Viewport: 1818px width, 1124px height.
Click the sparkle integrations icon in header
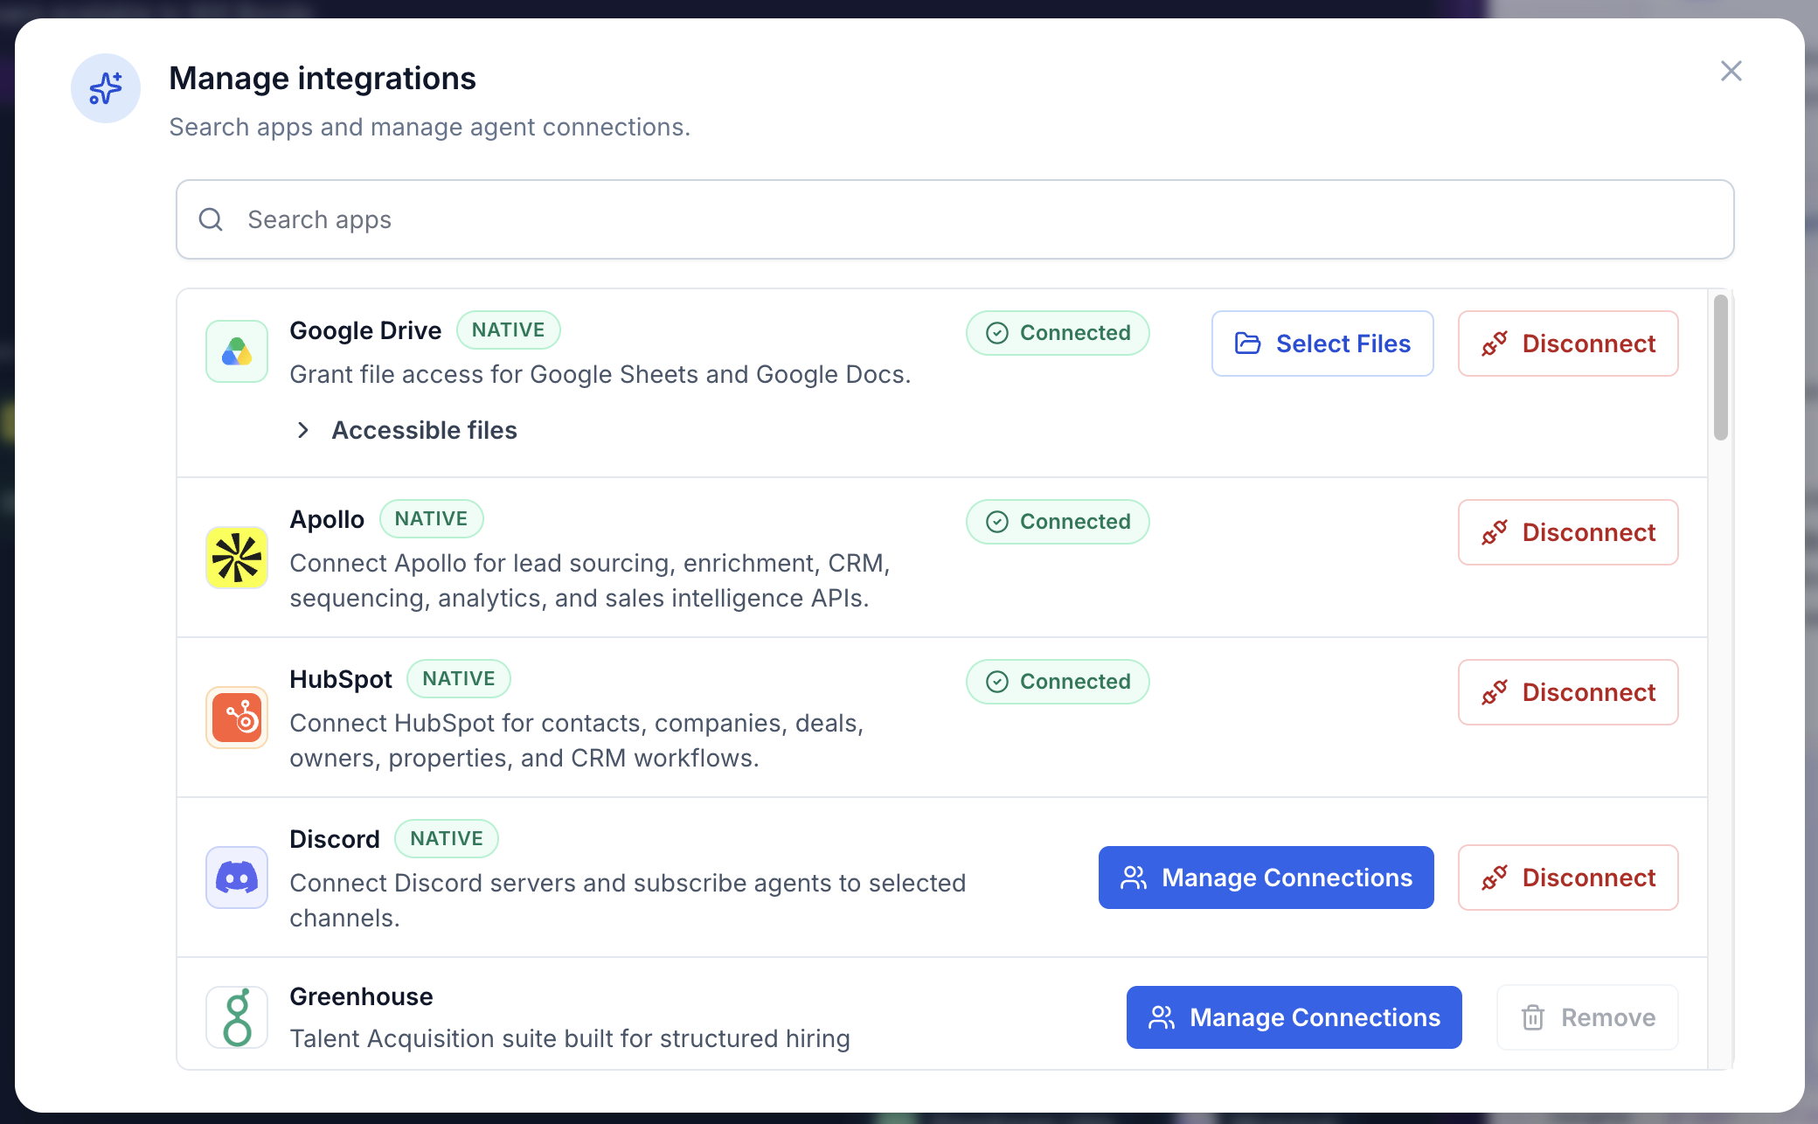tap(106, 88)
